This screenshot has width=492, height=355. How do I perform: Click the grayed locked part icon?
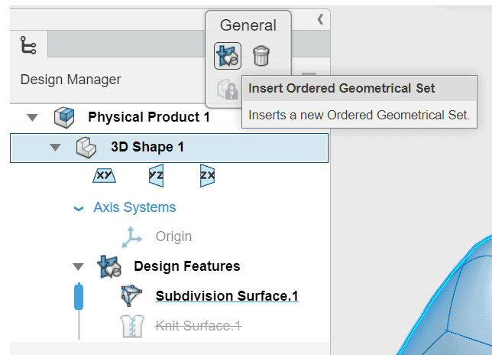[x=227, y=90]
